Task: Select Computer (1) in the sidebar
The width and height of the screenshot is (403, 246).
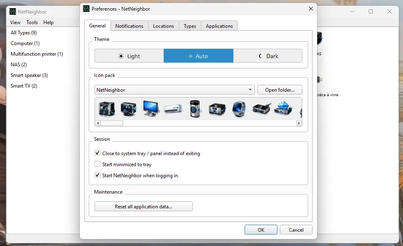Action: pyautogui.click(x=25, y=43)
